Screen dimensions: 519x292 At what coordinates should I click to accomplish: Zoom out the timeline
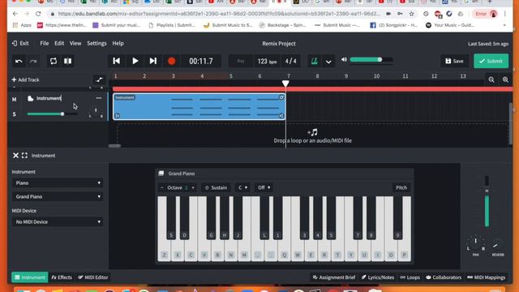point(491,79)
